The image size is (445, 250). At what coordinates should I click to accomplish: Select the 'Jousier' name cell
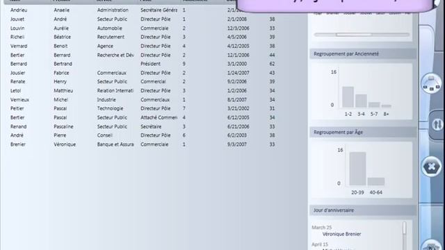click(17, 73)
